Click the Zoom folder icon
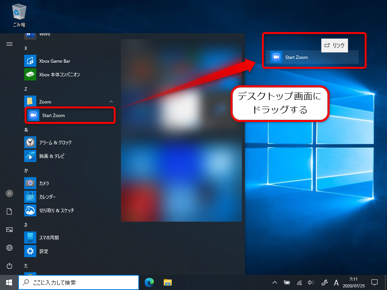Viewport: 387px width, 290px height. click(30, 102)
